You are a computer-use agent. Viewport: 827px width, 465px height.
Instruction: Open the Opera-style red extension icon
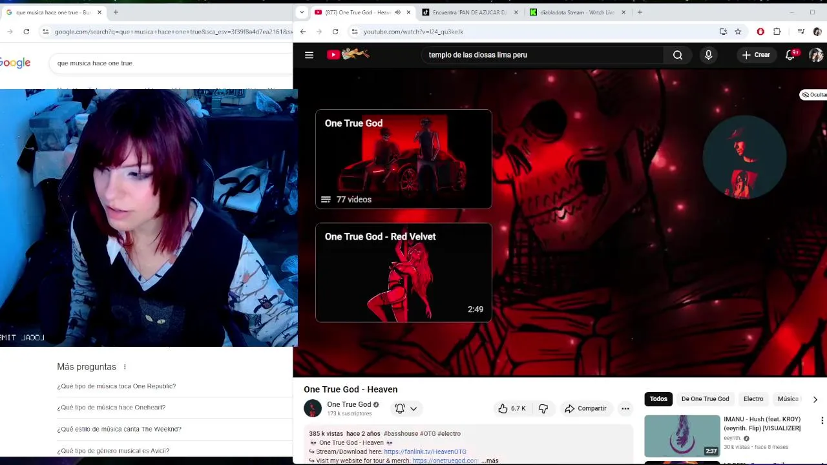(760, 31)
